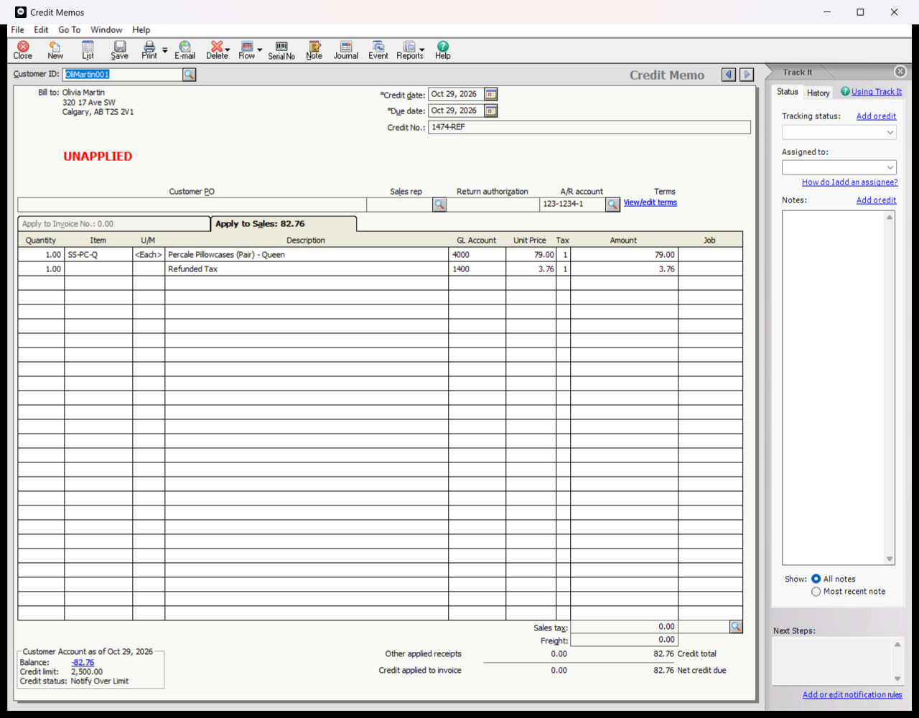Viewport: 919px width, 718px height.
Task: Open the Due date calendar picker
Action: click(491, 111)
